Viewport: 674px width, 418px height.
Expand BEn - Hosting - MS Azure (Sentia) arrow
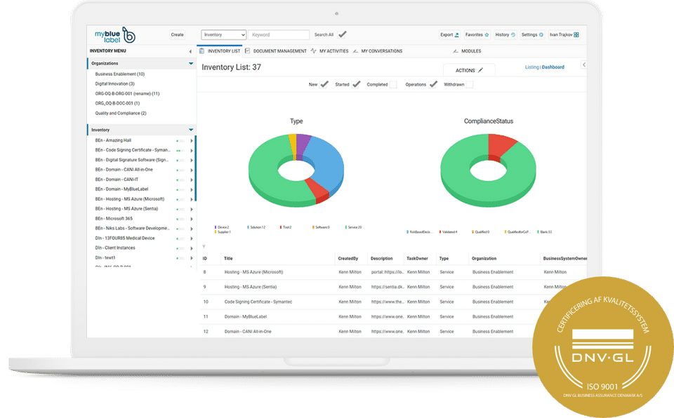pos(191,209)
